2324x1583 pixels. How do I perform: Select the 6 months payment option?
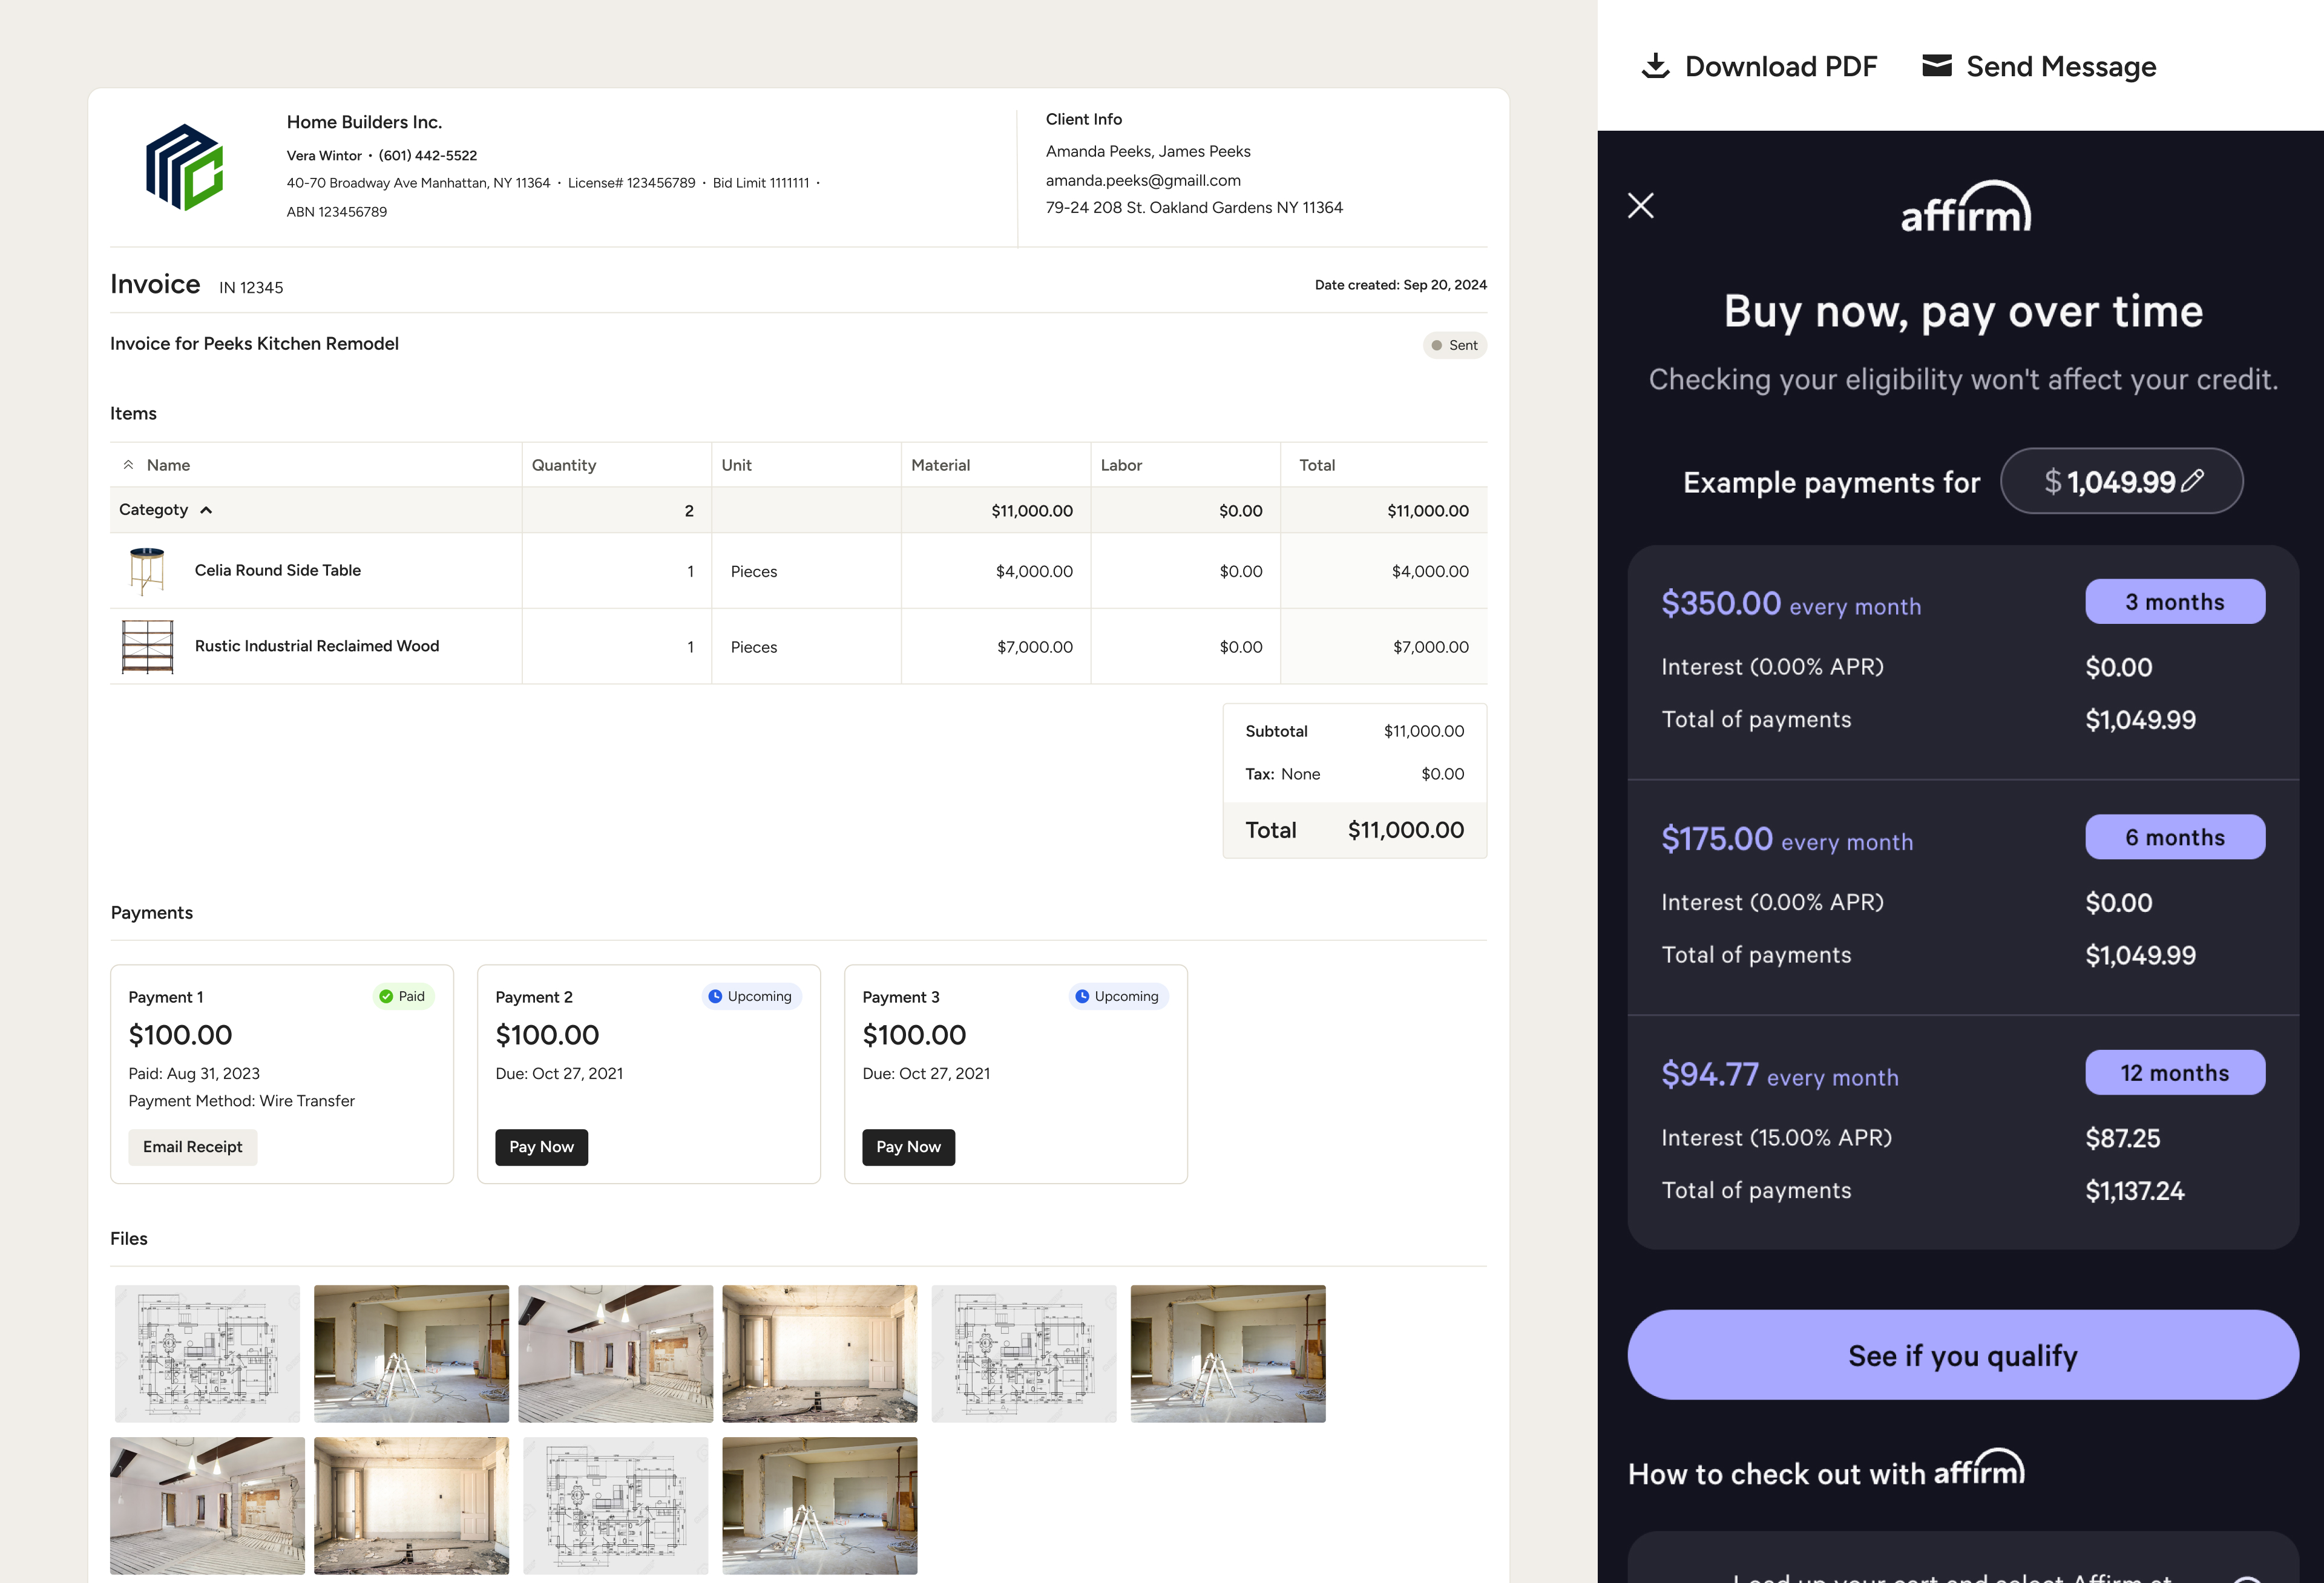tap(2174, 837)
